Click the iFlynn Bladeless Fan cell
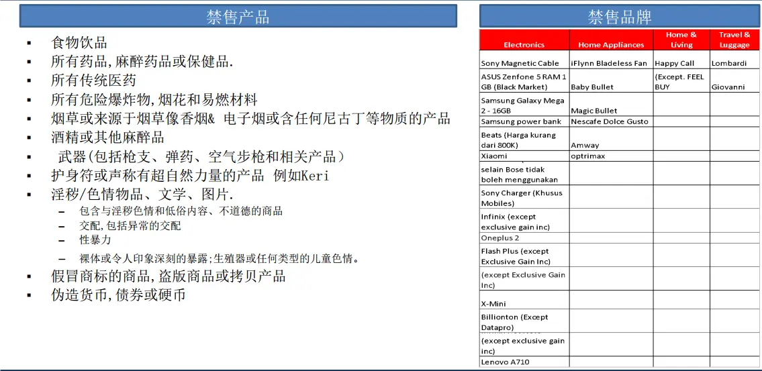Viewport: 762px width, 371px height. tap(609, 63)
